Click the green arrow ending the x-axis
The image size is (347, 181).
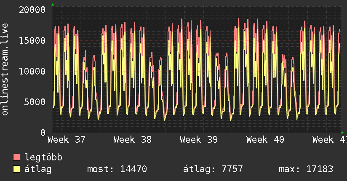coord(342,133)
